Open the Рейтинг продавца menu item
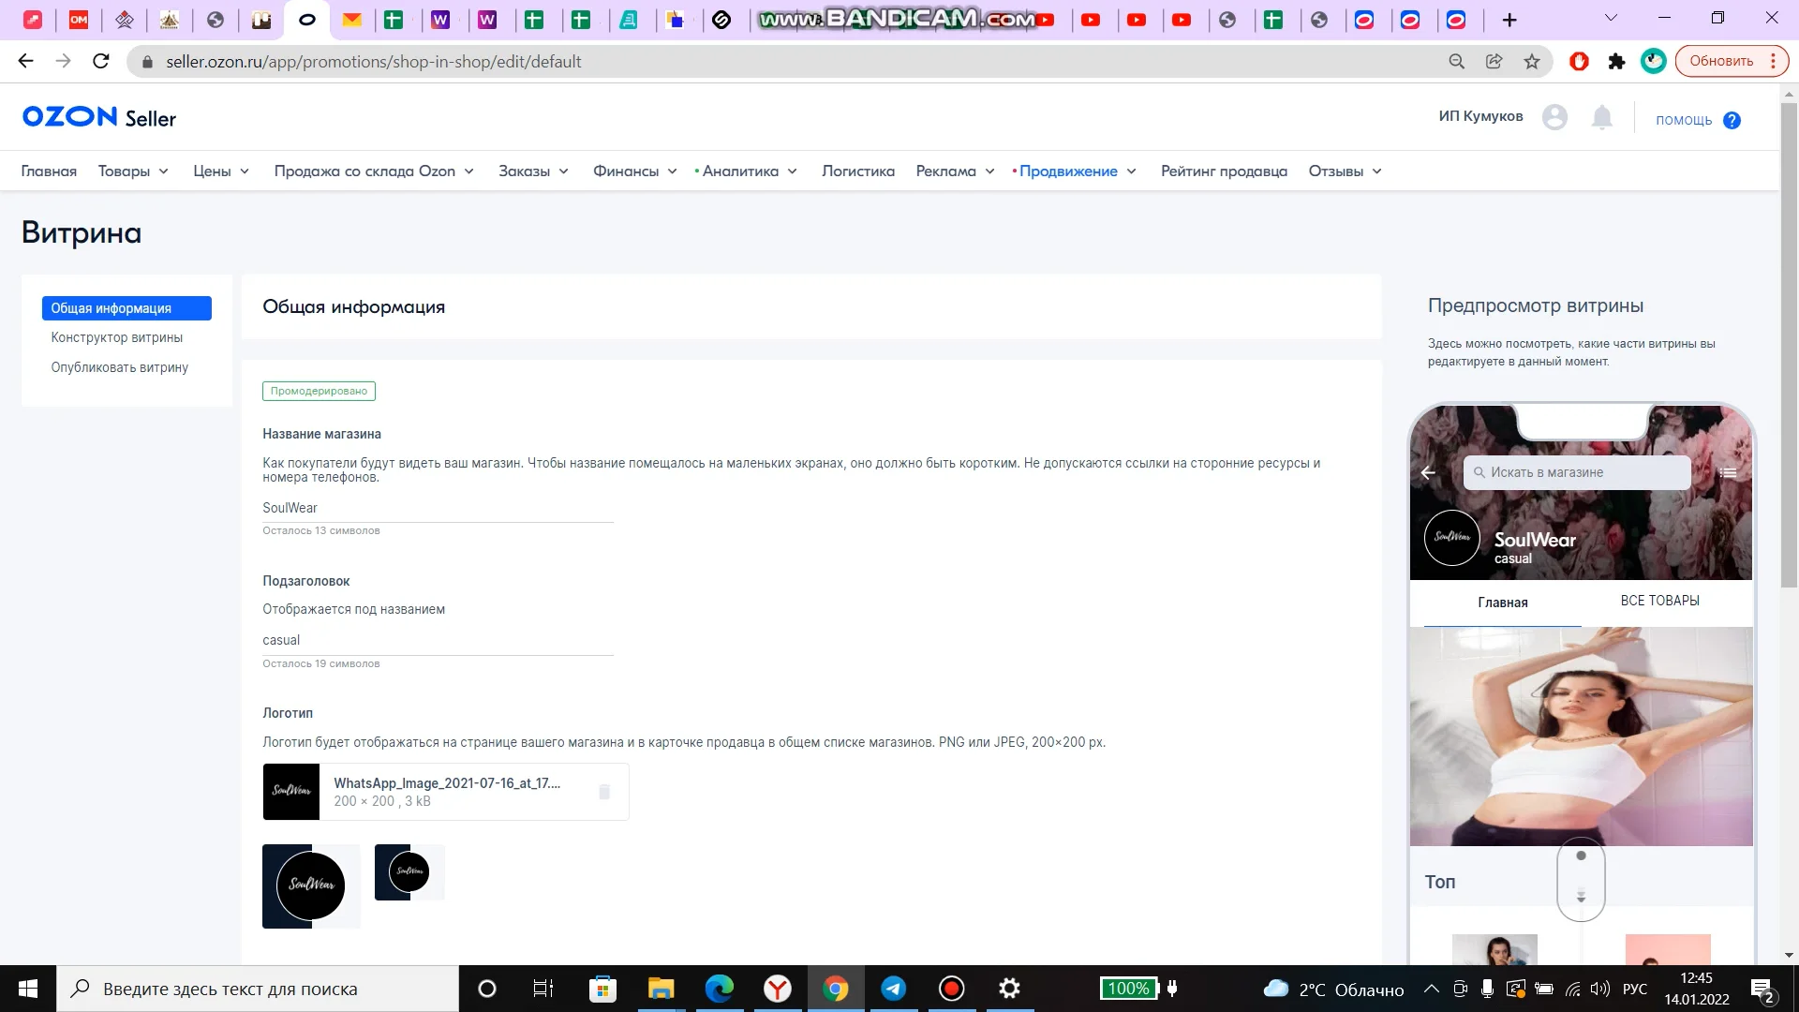Image resolution: width=1799 pixels, height=1012 pixels. click(1223, 171)
